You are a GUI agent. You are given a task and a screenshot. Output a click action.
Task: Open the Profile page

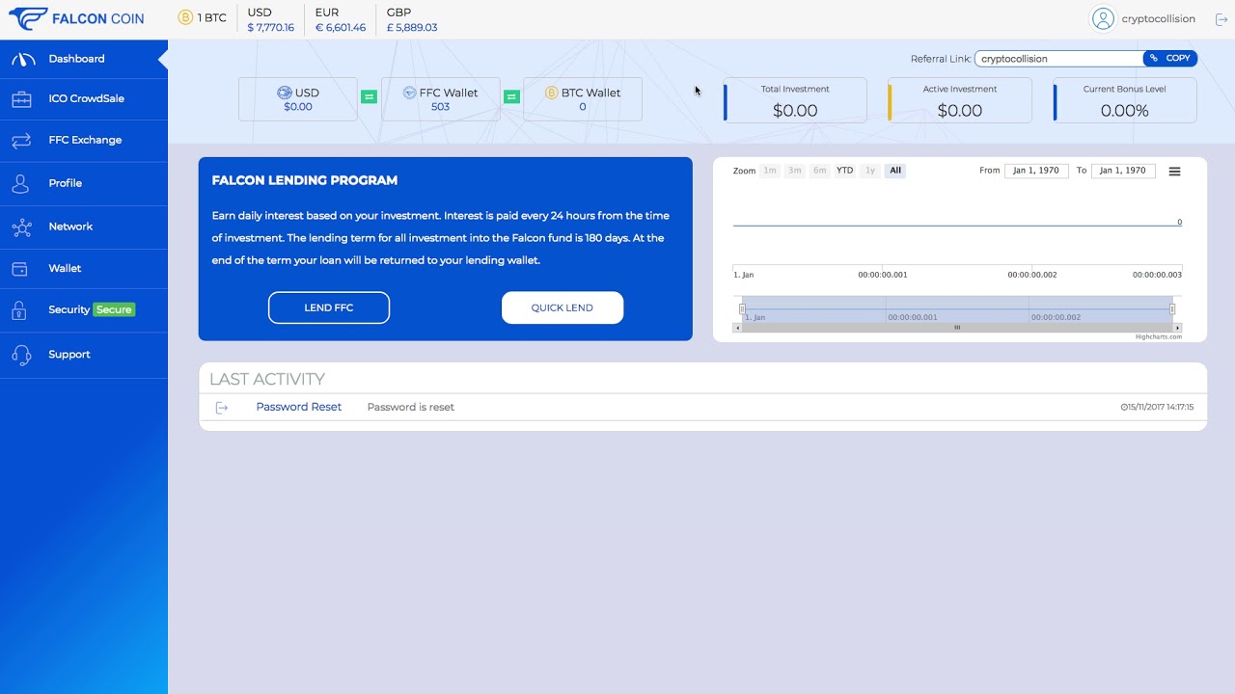(x=84, y=183)
